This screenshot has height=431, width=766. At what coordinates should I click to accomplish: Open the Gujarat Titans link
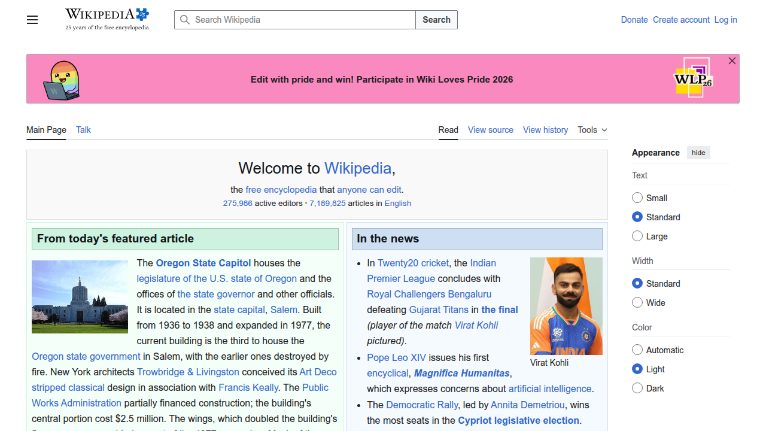[439, 309]
